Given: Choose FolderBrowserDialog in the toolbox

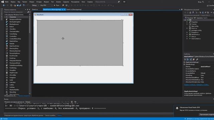Looking at the screenshot, I should click(x=16, y=65).
